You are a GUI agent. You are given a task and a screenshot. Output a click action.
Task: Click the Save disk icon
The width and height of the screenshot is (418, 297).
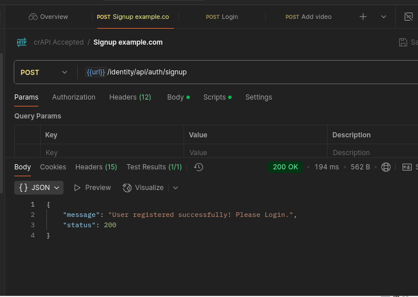(x=403, y=42)
